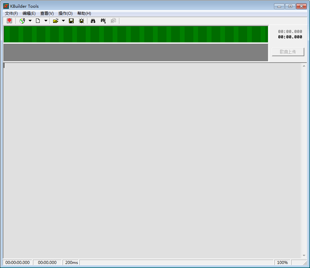The height and width of the screenshot is (268, 310).
Task: Click the 200ms field in the status bar
Action: pyautogui.click(x=71, y=263)
